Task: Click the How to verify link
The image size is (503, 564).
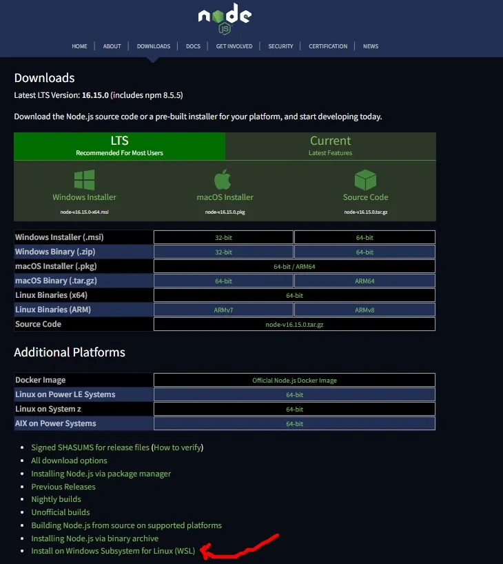Action: point(178,447)
